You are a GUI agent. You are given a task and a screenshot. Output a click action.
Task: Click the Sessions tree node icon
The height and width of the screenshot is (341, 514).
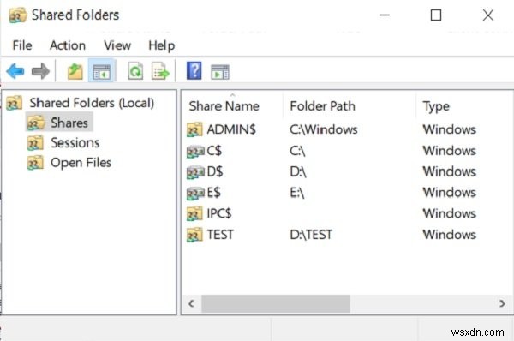pos(35,143)
